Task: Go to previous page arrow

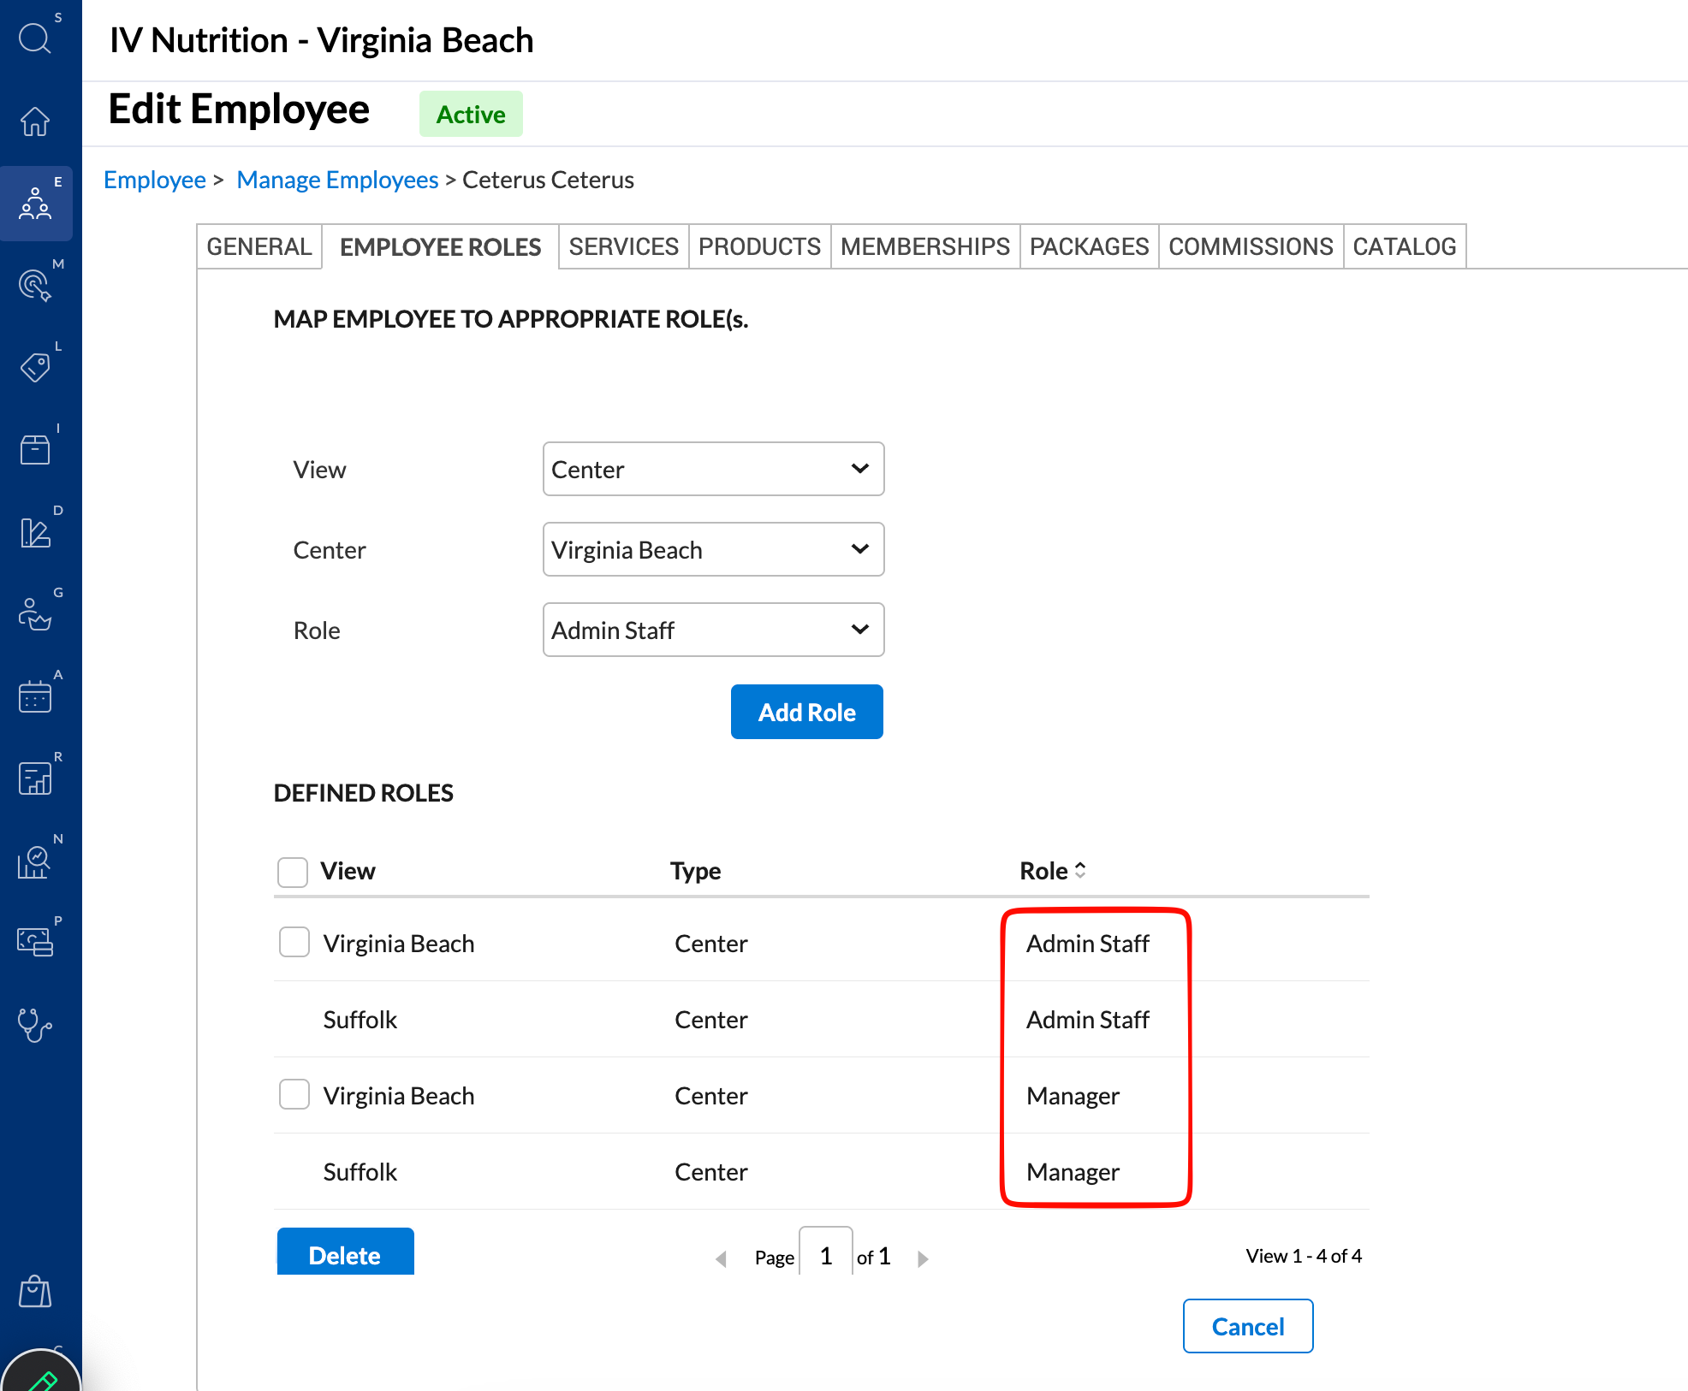Action: coord(722,1258)
